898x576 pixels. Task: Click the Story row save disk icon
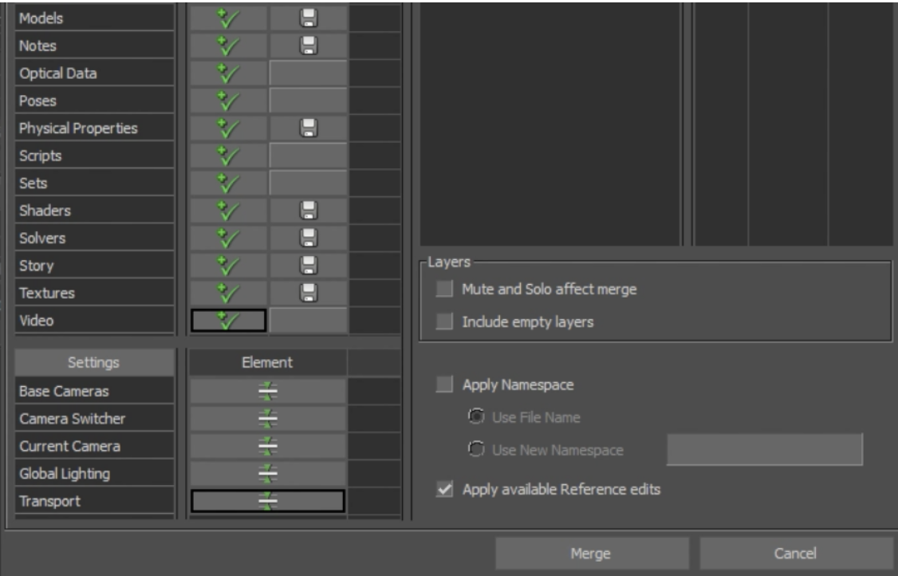click(x=308, y=265)
